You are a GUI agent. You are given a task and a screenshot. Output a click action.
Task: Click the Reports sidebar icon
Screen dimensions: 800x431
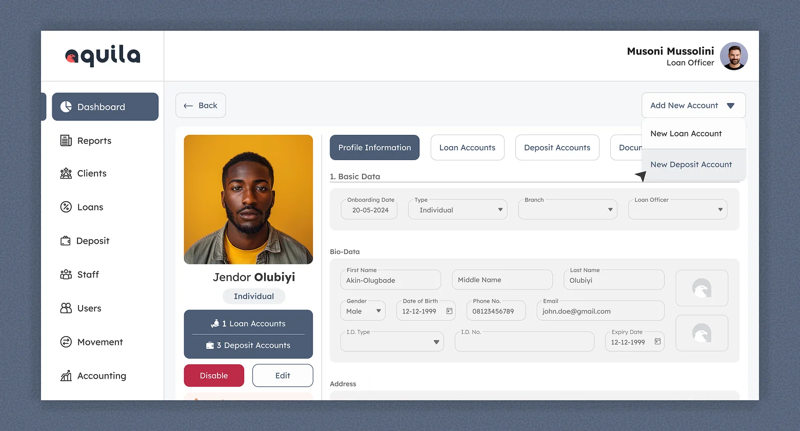(66, 141)
